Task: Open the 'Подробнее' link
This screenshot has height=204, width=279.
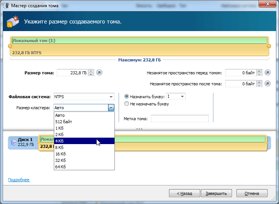Action: (19, 180)
